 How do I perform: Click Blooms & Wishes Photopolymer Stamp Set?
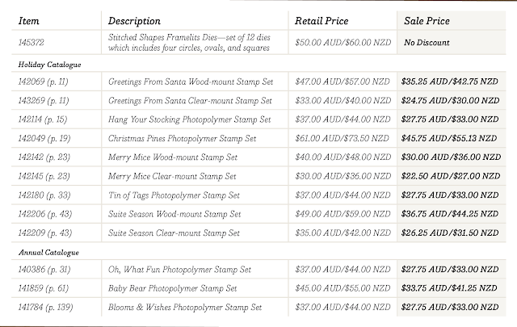point(185,308)
